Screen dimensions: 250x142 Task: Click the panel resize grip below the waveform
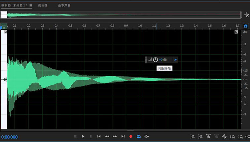point(130,130)
